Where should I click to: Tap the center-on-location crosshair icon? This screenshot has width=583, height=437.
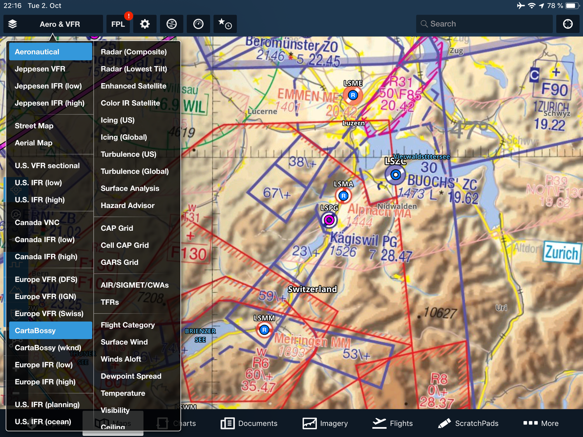click(x=568, y=24)
